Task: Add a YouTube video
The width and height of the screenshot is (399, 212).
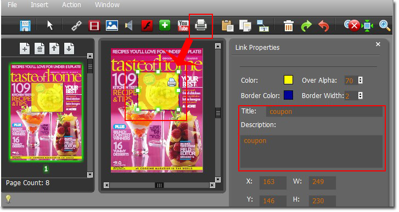Action: [x=183, y=26]
